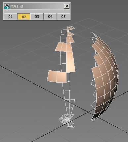This screenshot has width=128, height=142.
Task: Click the MAT iD script logo icon
Action: coord(7,6)
